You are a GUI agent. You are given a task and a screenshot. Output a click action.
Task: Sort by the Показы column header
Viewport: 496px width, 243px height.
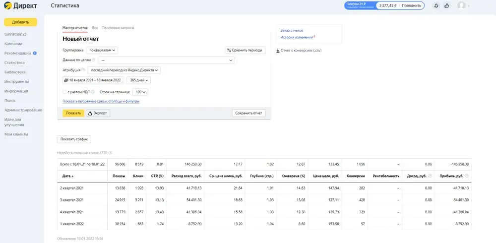click(x=119, y=176)
